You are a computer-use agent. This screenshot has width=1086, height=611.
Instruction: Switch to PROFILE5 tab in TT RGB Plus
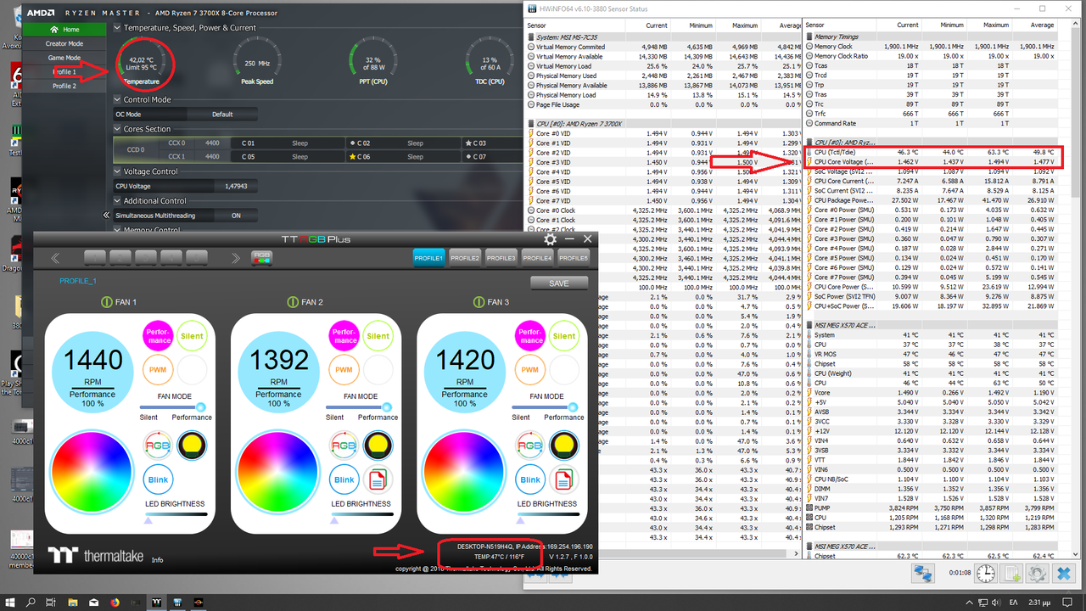coord(573,258)
